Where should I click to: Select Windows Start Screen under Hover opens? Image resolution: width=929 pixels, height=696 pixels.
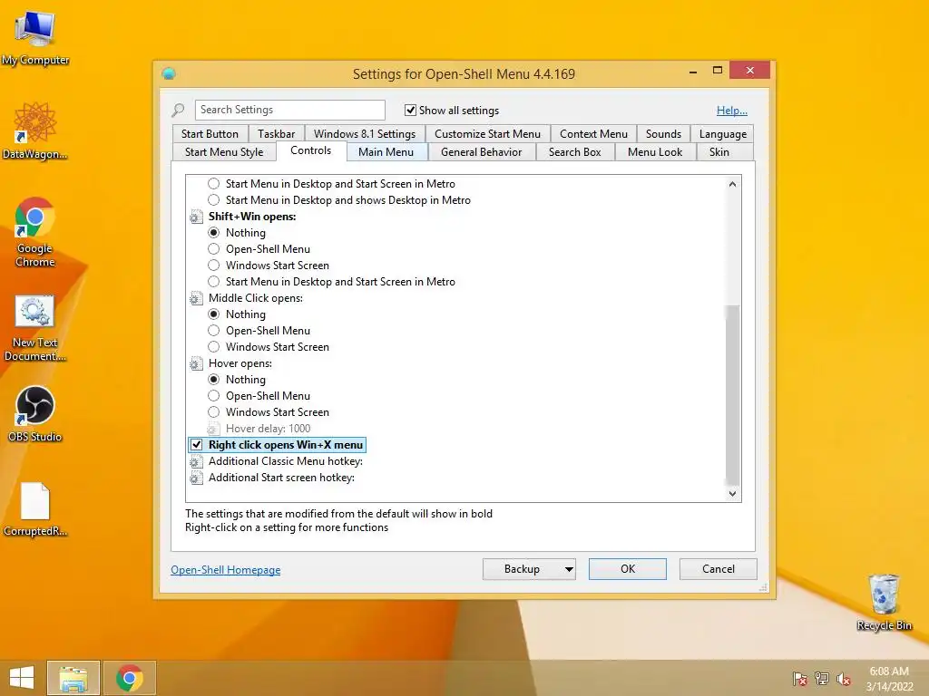point(214,412)
